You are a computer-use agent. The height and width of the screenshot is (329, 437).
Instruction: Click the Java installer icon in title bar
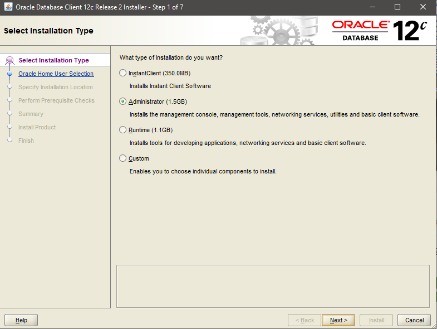pos(8,7)
